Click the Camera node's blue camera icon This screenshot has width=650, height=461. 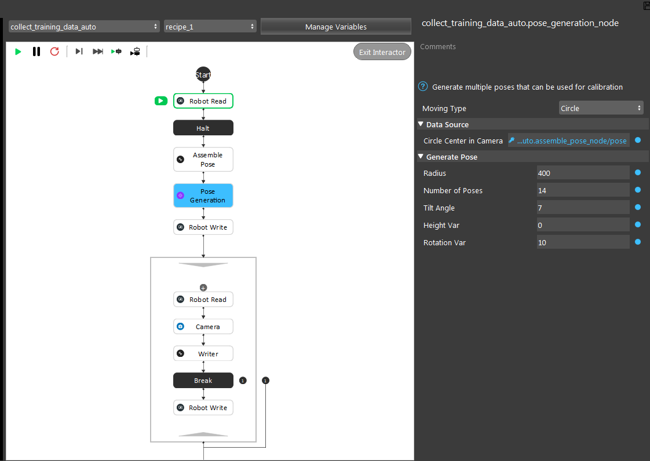point(180,326)
